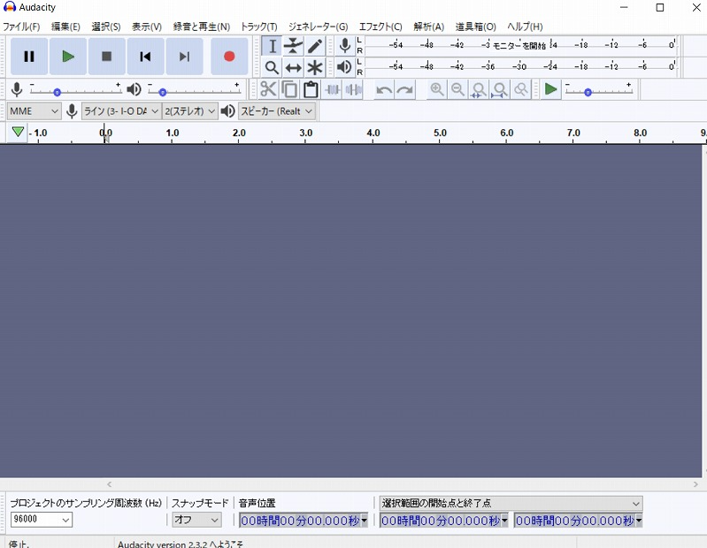Select the Zoom magnifier tool
Image resolution: width=707 pixels, height=548 pixels.
(x=273, y=67)
